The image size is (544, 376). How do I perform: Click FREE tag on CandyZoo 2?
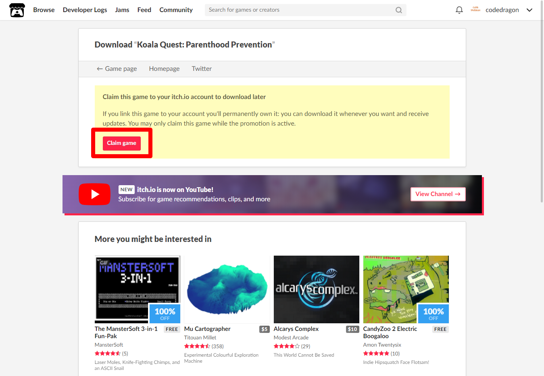(440, 329)
